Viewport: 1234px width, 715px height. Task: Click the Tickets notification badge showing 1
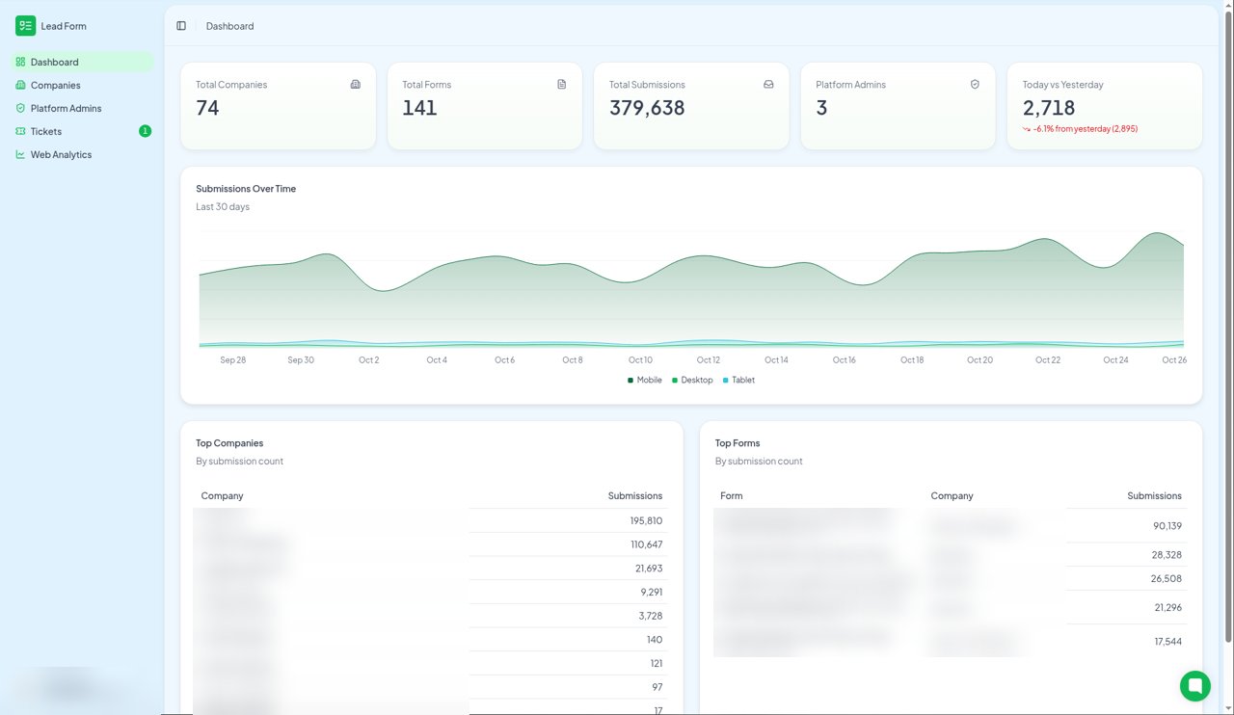pyautogui.click(x=146, y=131)
